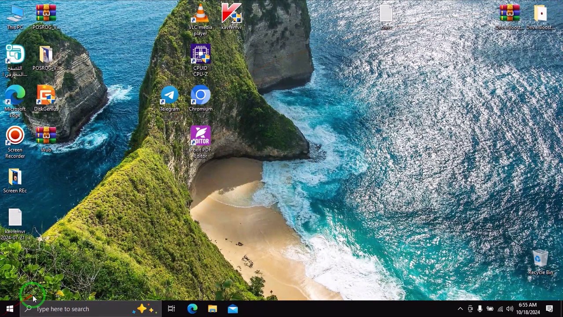
Task: Select the Recycle Bin icon
Action: (541, 262)
